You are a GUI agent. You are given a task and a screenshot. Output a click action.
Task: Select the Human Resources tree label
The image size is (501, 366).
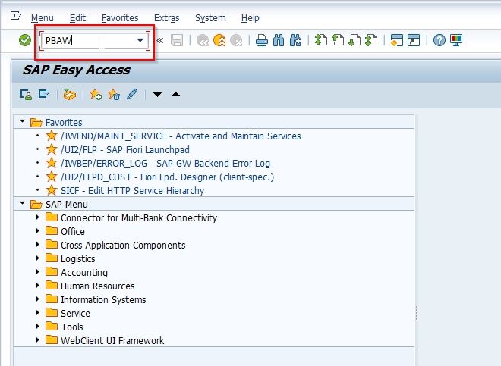pyautogui.click(x=98, y=286)
